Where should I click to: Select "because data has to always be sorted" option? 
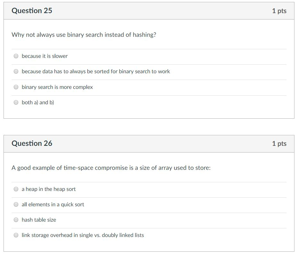[16, 71]
